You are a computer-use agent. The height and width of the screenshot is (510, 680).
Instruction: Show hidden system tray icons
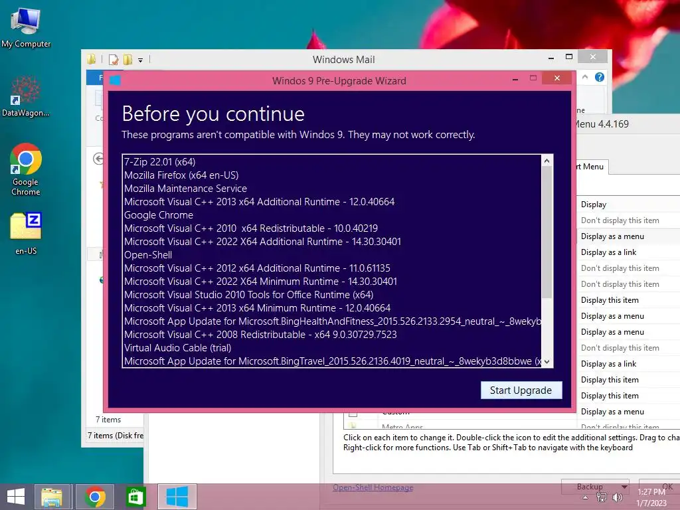pos(586,497)
